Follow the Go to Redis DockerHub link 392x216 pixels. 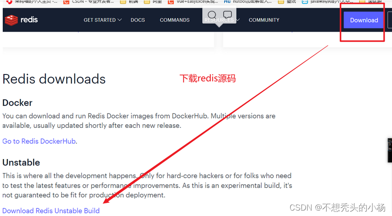pyautogui.click(x=39, y=141)
